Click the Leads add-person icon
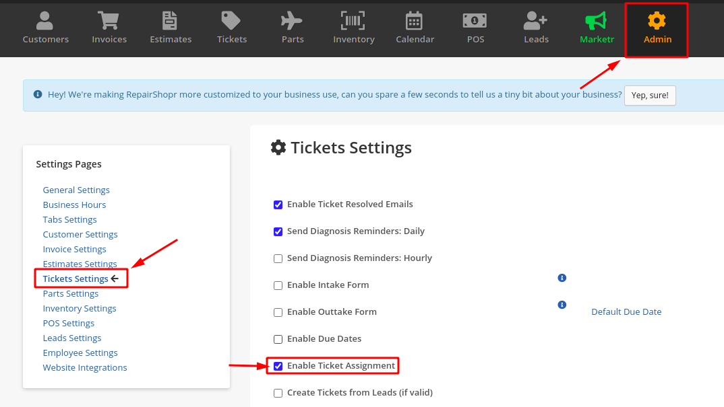Viewport: 724px width, 407px height. [535, 21]
